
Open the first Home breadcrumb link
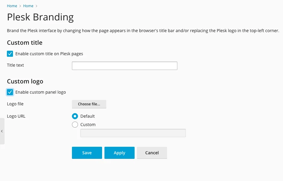point(12,6)
